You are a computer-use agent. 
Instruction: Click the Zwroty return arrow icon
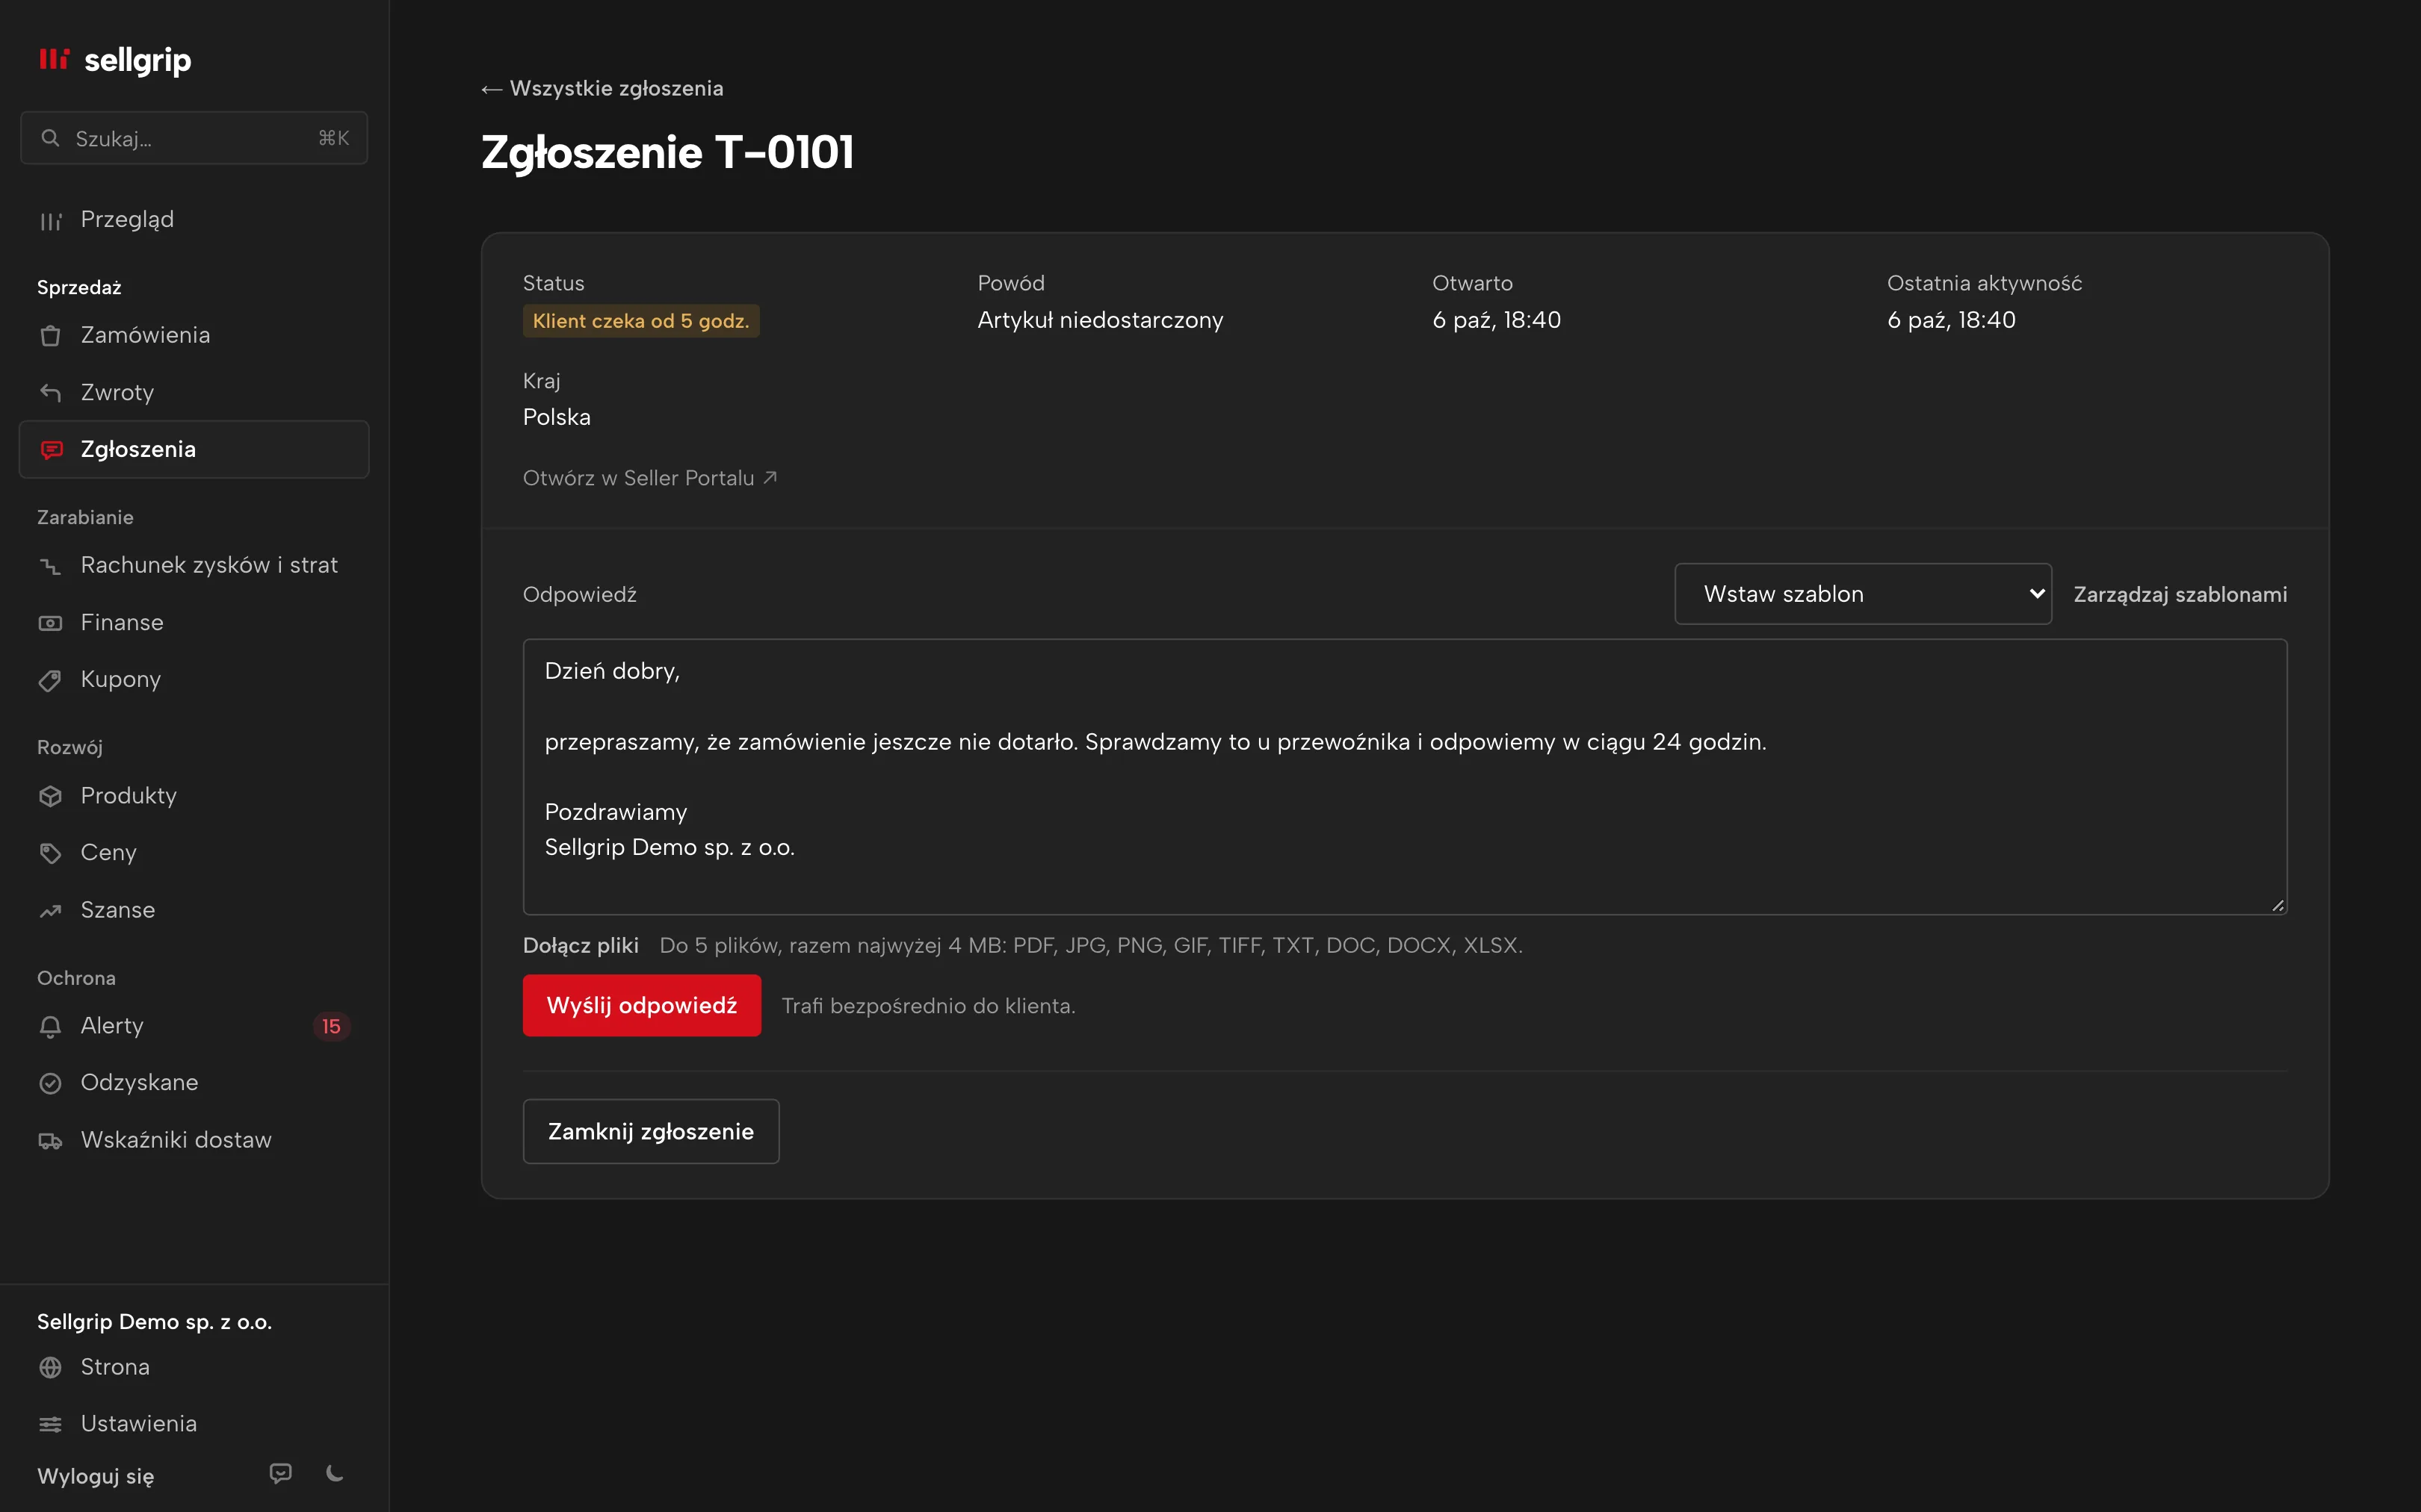pyautogui.click(x=50, y=392)
